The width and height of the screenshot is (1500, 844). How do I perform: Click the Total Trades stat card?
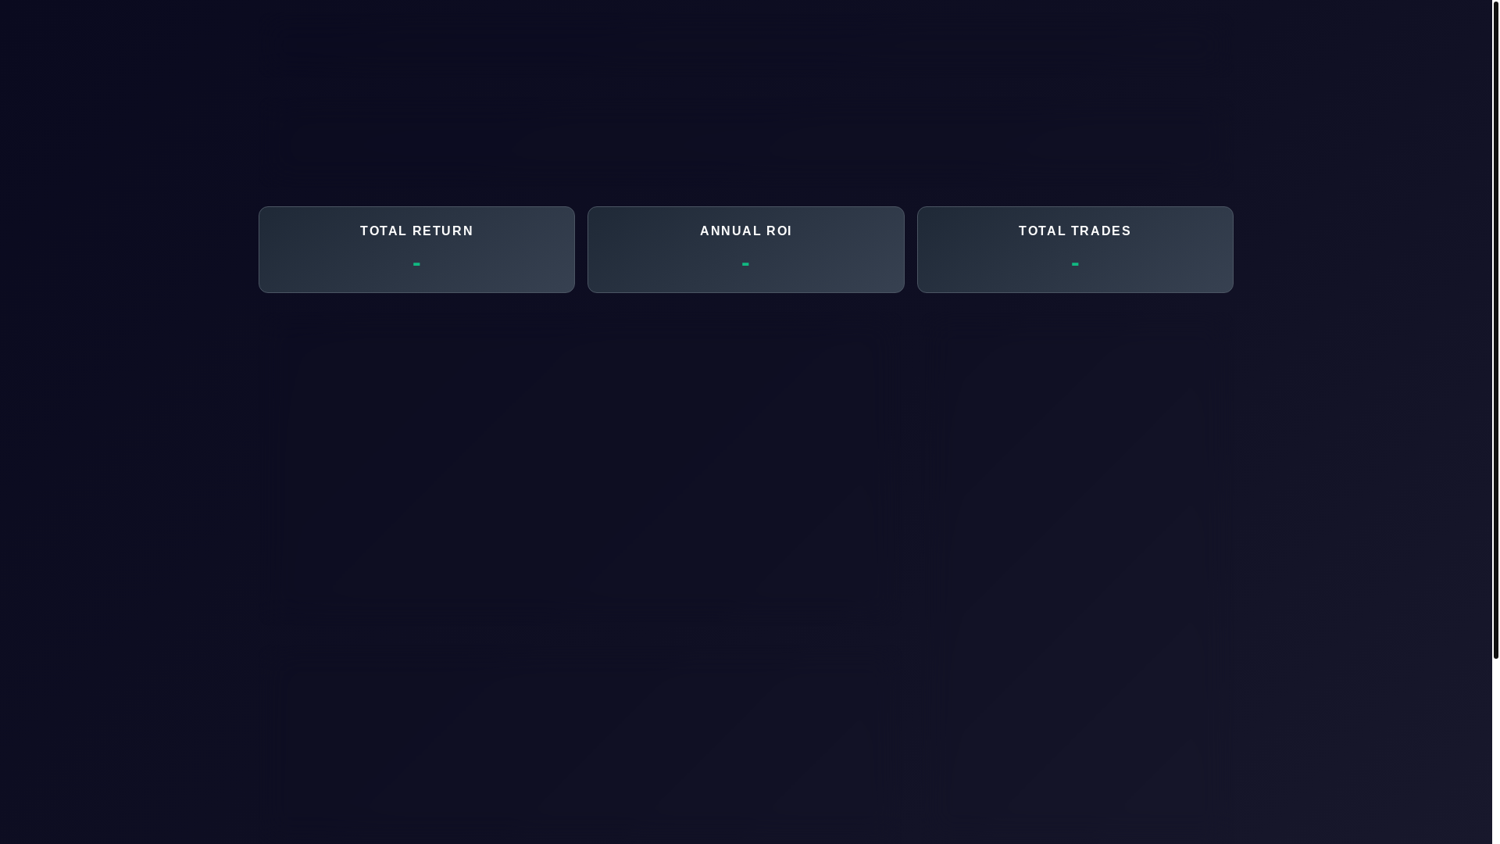click(1075, 249)
